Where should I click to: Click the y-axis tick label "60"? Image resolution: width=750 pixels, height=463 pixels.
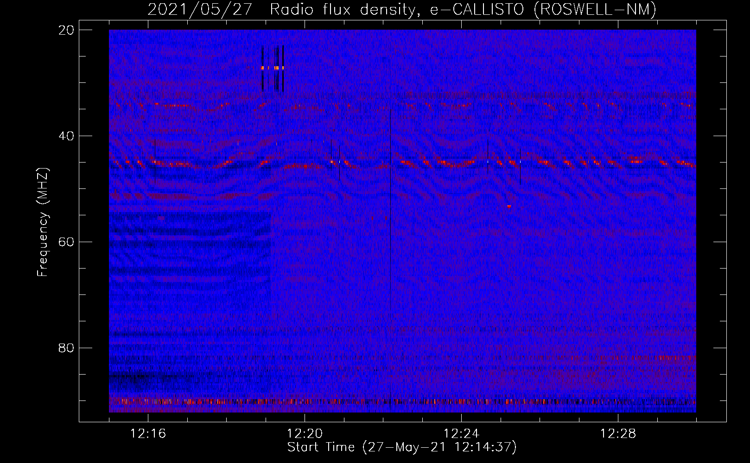coord(67,242)
